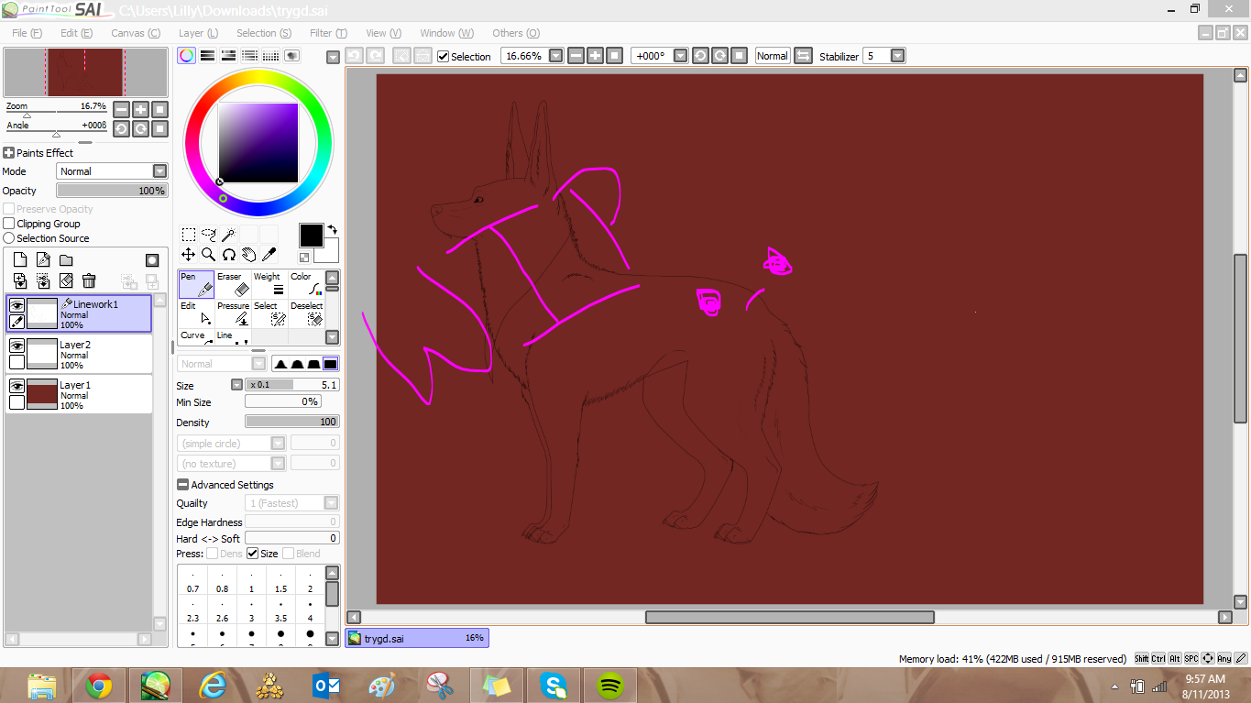Select the lasso selection tool
Screen dimensions: 1251x703
209,234
